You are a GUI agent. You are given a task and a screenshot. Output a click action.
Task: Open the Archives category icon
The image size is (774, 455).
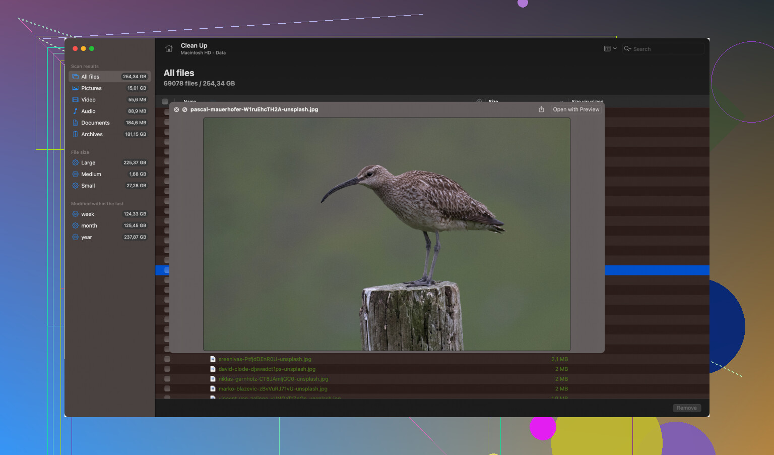[x=75, y=134]
